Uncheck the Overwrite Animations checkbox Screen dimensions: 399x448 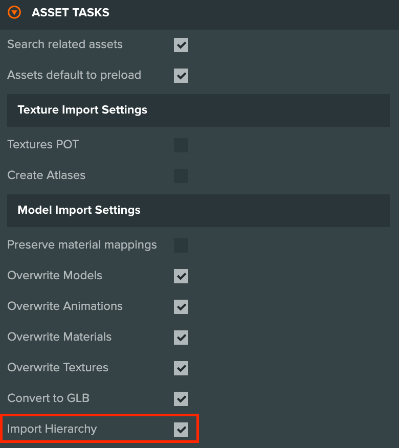[x=181, y=307]
